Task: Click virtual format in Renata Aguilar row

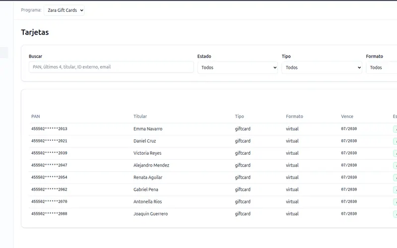Action: click(x=292, y=178)
